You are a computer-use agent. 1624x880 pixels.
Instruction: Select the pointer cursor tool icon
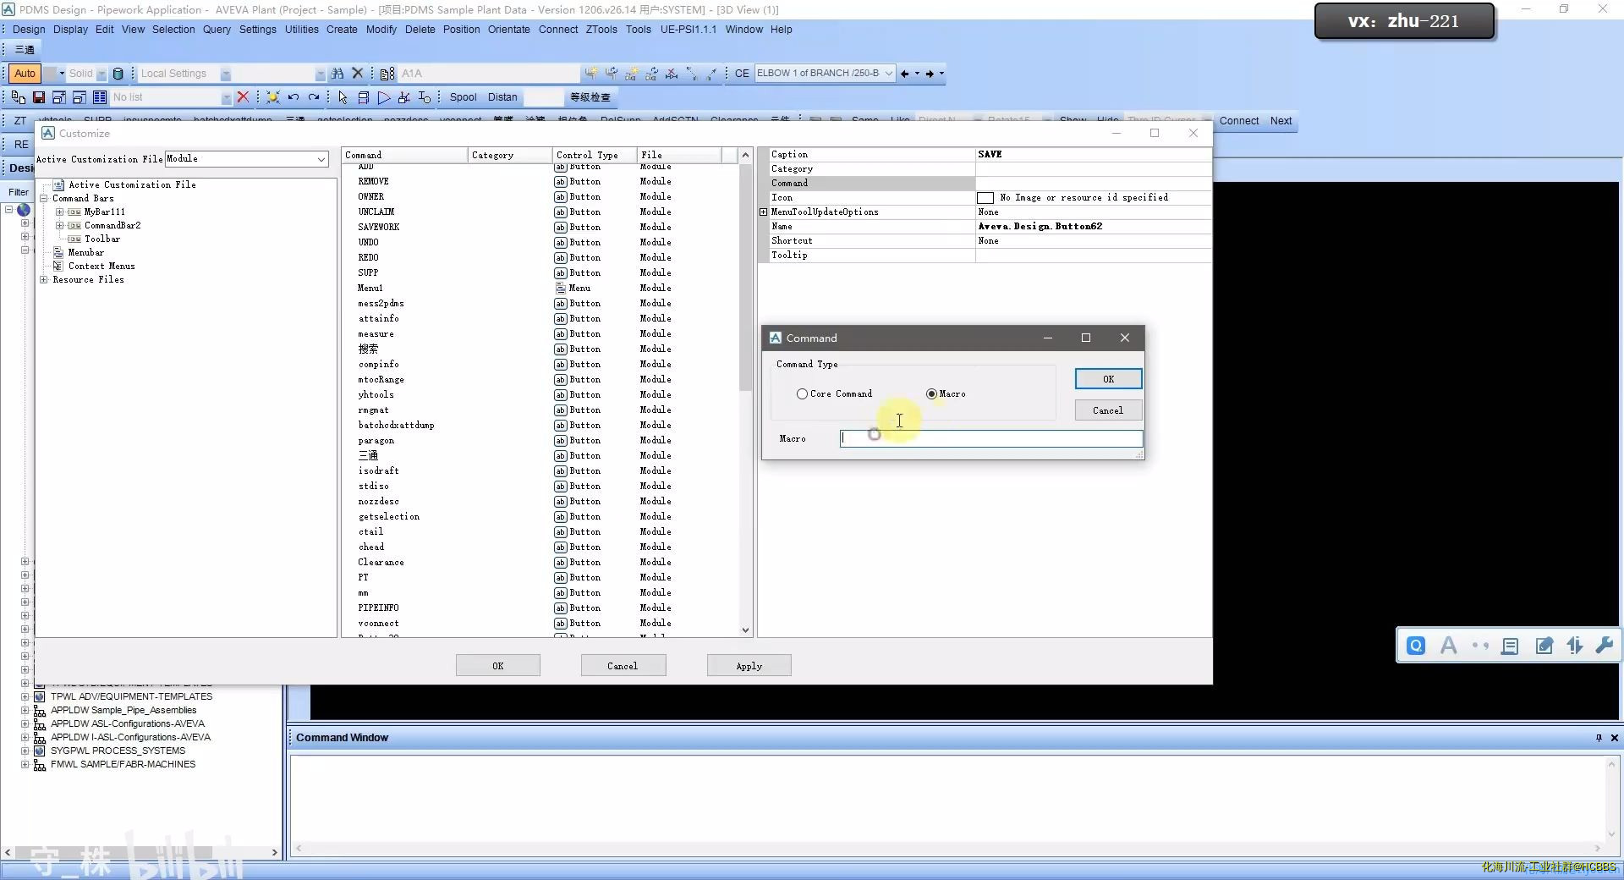tap(343, 97)
